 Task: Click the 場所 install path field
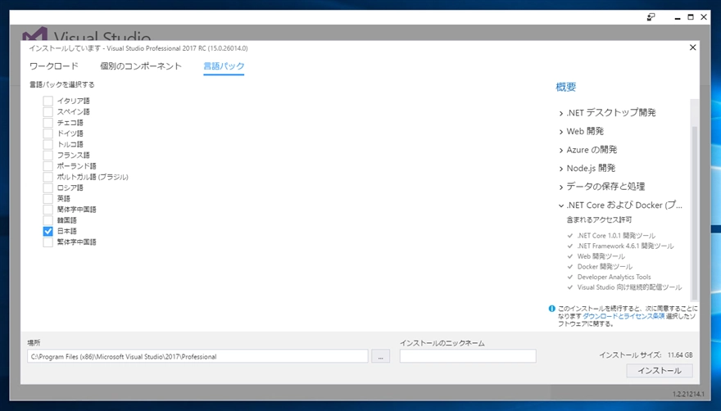pyautogui.click(x=197, y=356)
